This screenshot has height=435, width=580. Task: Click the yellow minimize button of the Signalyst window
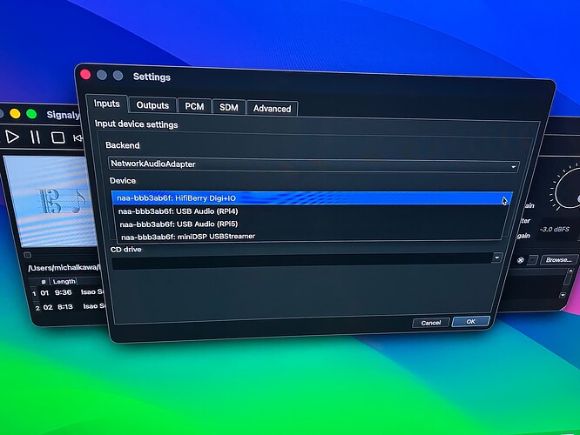15,113
